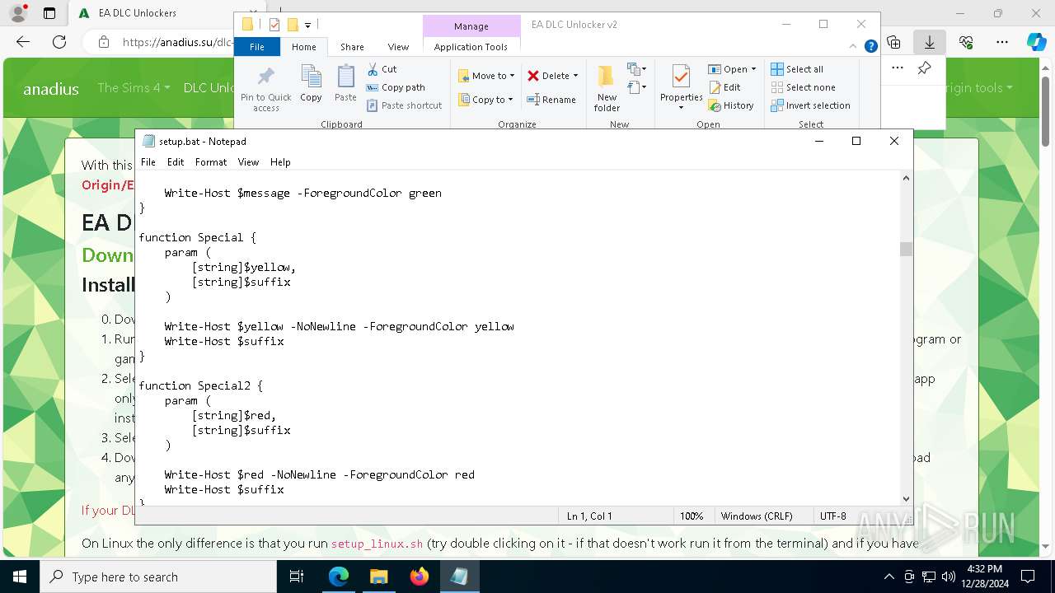Open Notepad Edit menu
The height and width of the screenshot is (593, 1055).
tap(176, 162)
